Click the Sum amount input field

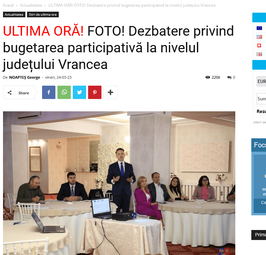[x=261, y=99]
